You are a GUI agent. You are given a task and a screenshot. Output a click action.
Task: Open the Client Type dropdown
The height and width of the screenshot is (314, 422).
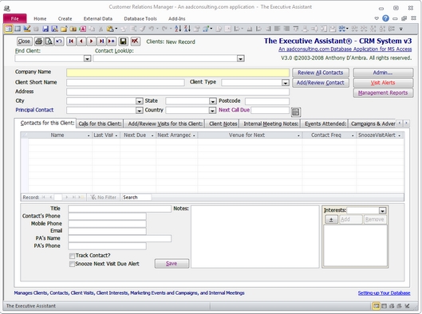tap(286, 83)
